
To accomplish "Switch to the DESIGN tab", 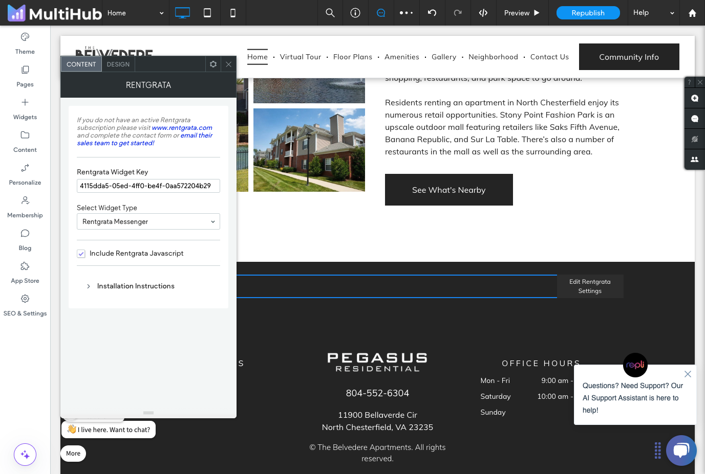I will [118, 64].
